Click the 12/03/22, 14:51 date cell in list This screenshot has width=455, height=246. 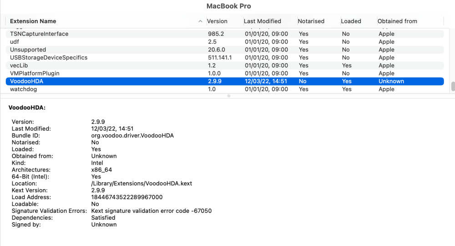266,81
